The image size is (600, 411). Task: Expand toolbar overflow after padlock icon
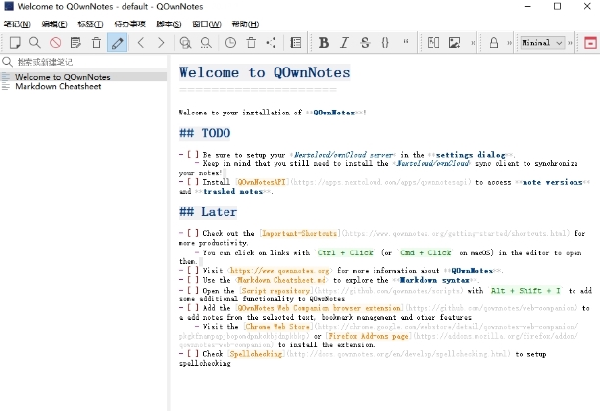509,43
